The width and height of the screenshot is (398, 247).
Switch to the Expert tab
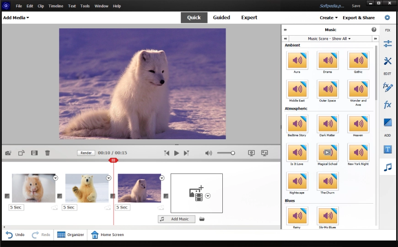(x=249, y=17)
